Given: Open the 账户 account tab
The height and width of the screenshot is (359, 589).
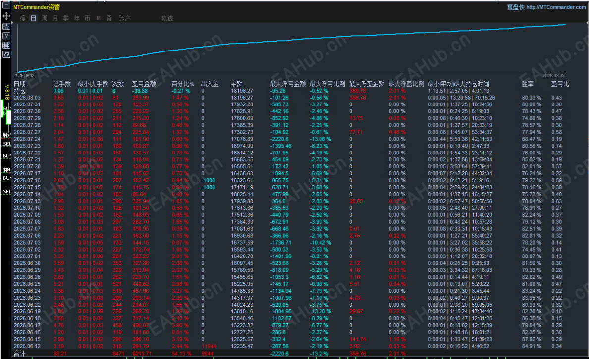Looking at the screenshot, I should tap(124, 18).
